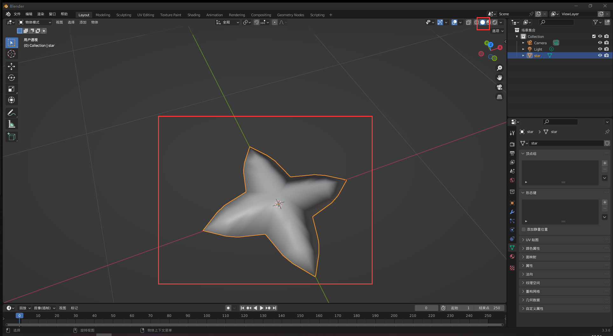
Task: Toggle X-ray display in viewport header
Action: point(468,22)
